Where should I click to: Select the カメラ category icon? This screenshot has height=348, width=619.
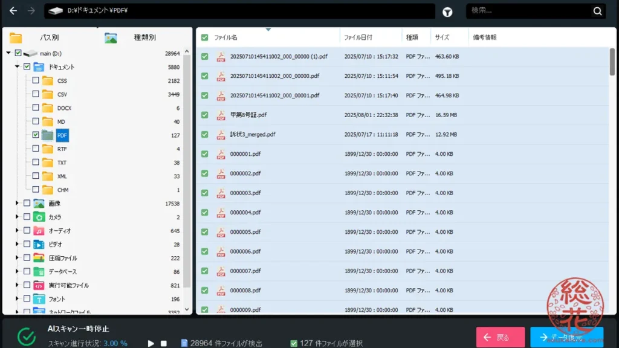pos(39,217)
